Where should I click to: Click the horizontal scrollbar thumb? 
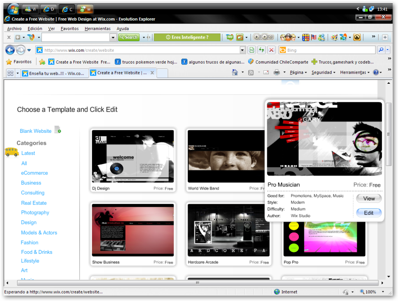(198, 283)
